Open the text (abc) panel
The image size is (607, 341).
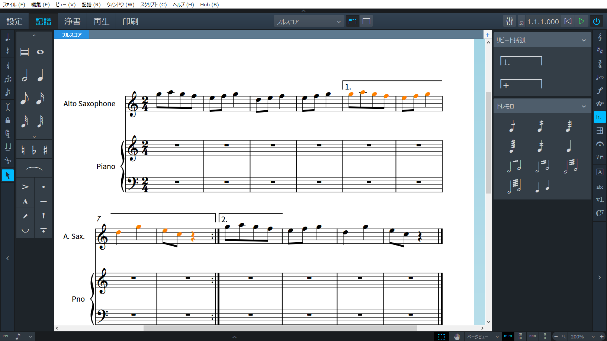point(600,187)
